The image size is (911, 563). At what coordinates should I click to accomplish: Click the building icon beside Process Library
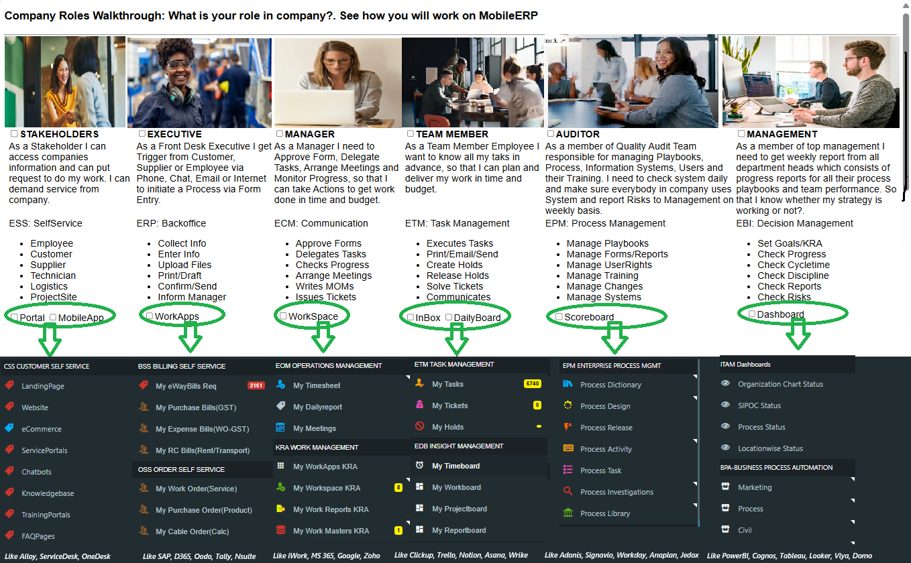[568, 513]
